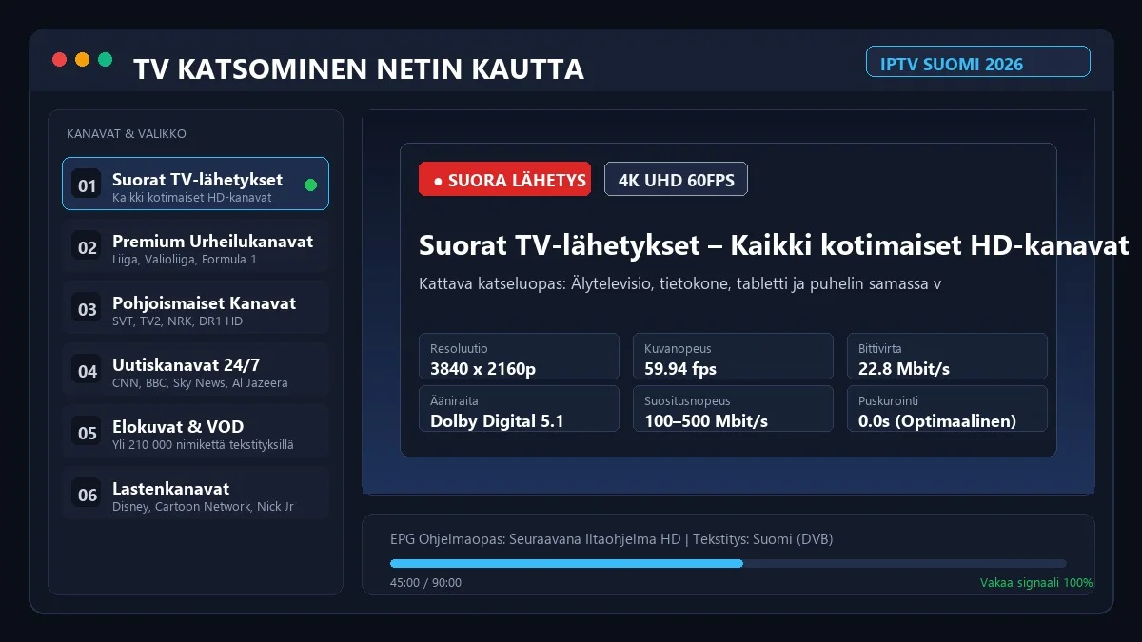This screenshot has height=642, width=1142.
Task: Seek on the blue playback progress bar
Action: click(728, 564)
